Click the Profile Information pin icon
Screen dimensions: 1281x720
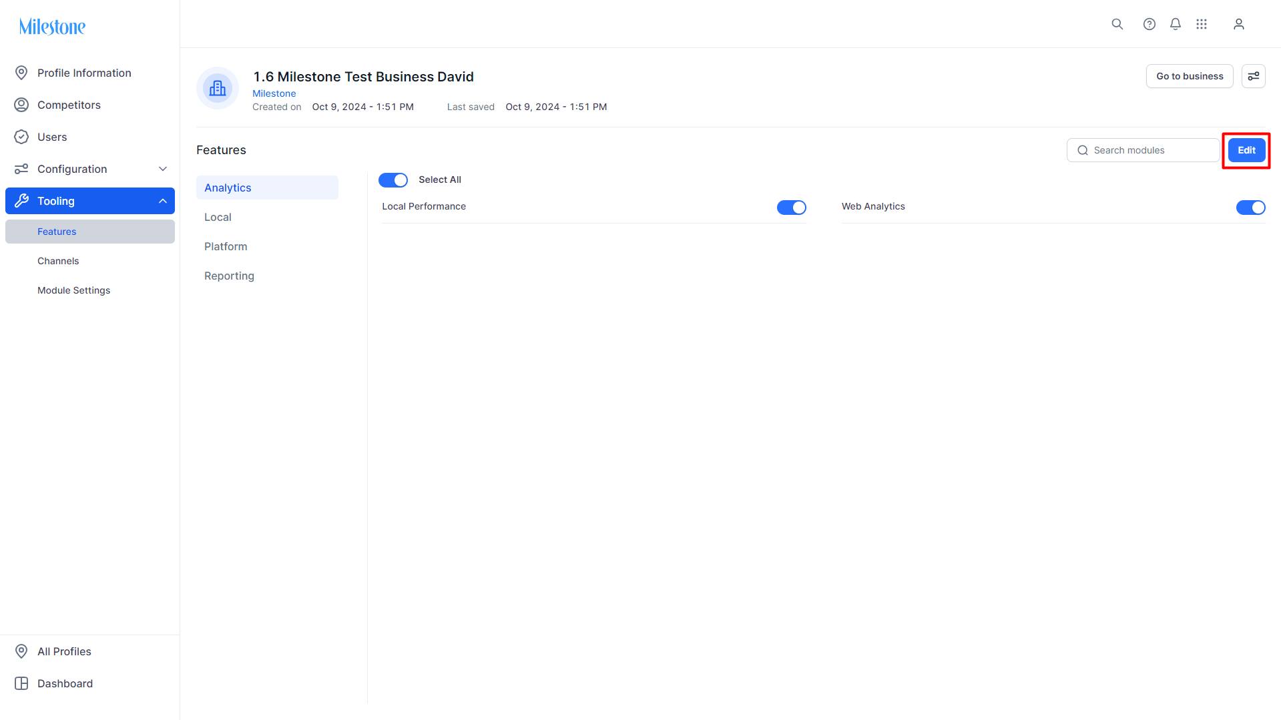point(21,73)
